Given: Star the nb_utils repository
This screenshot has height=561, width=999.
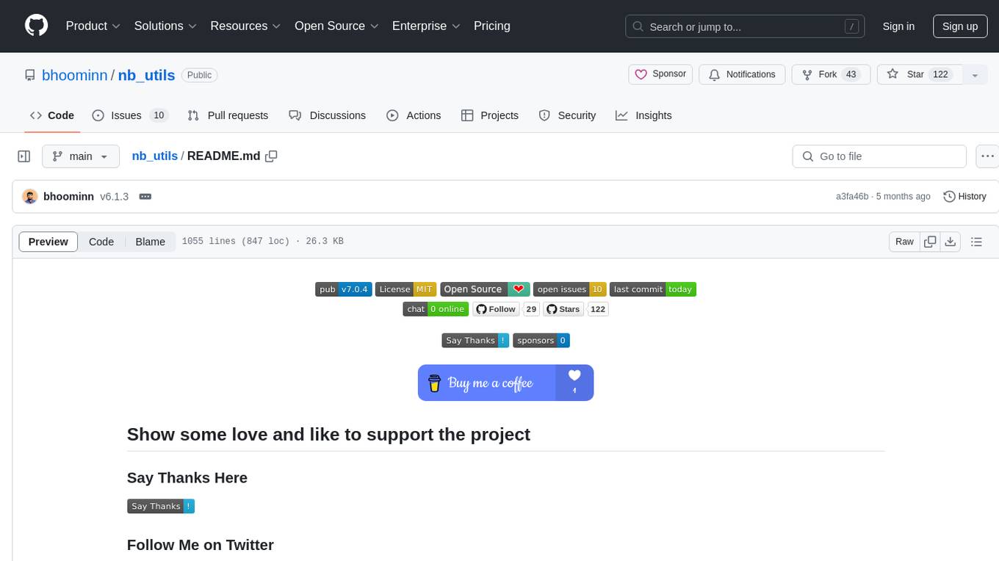Looking at the screenshot, I should coord(919,74).
